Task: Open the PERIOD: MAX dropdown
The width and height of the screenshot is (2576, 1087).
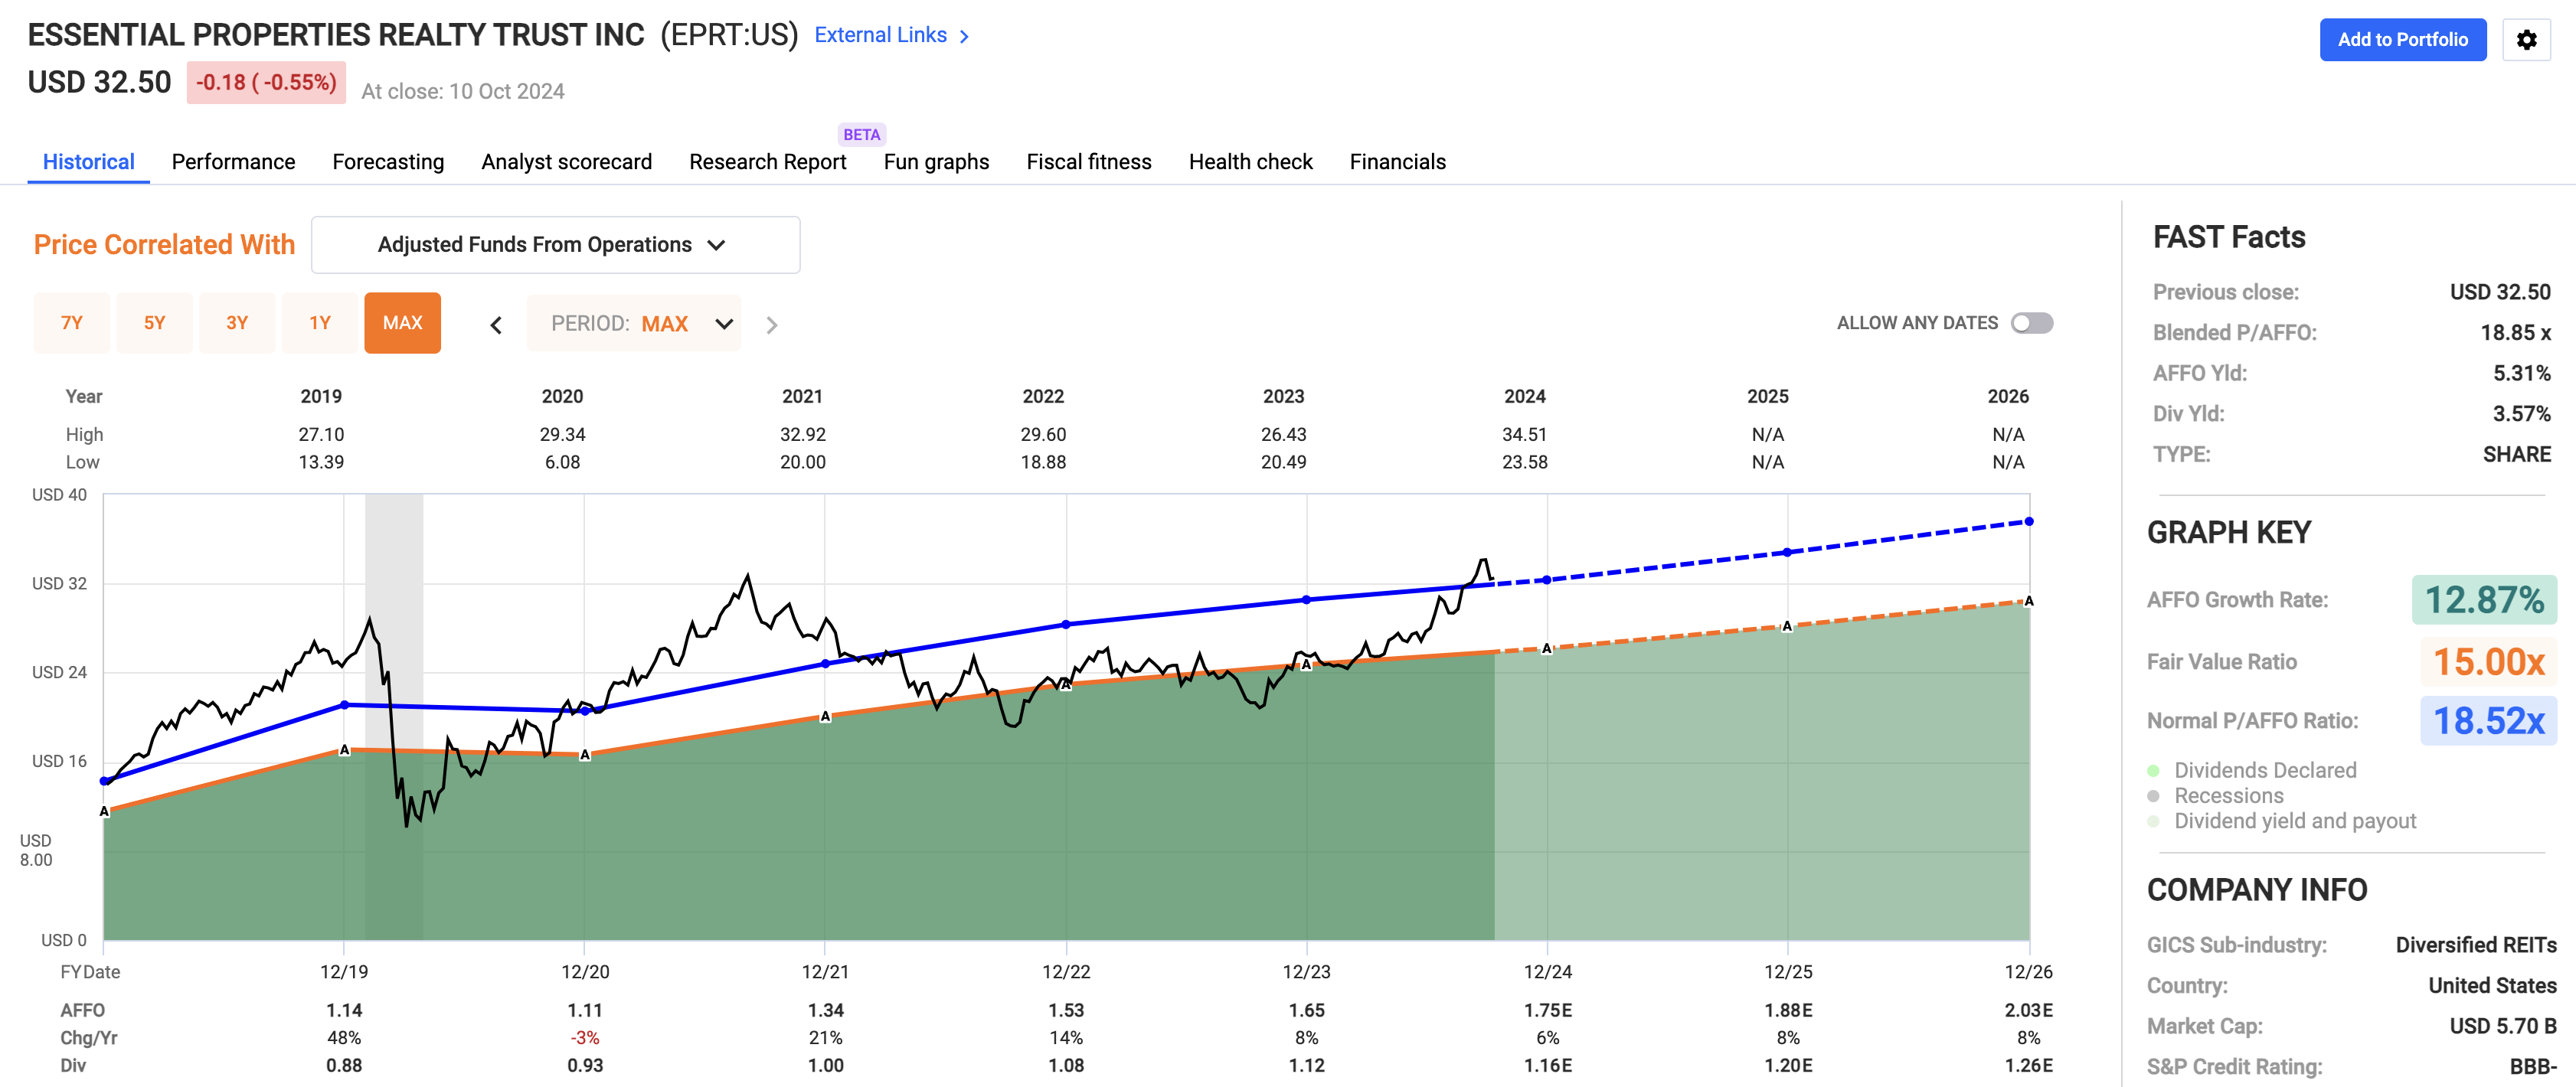Action: tap(634, 323)
